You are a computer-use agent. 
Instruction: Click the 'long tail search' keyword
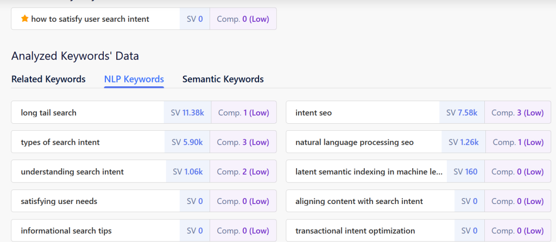[x=49, y=113]
